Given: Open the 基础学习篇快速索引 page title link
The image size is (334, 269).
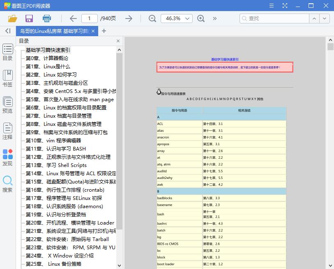Looking at the screenshot, I should point(225,59).
